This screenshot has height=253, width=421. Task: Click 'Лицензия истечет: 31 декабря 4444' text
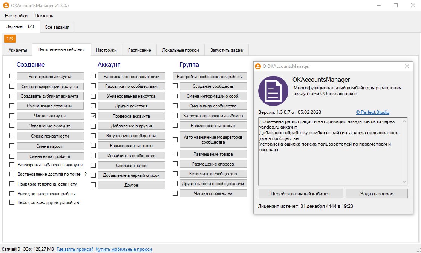point(306,206)
